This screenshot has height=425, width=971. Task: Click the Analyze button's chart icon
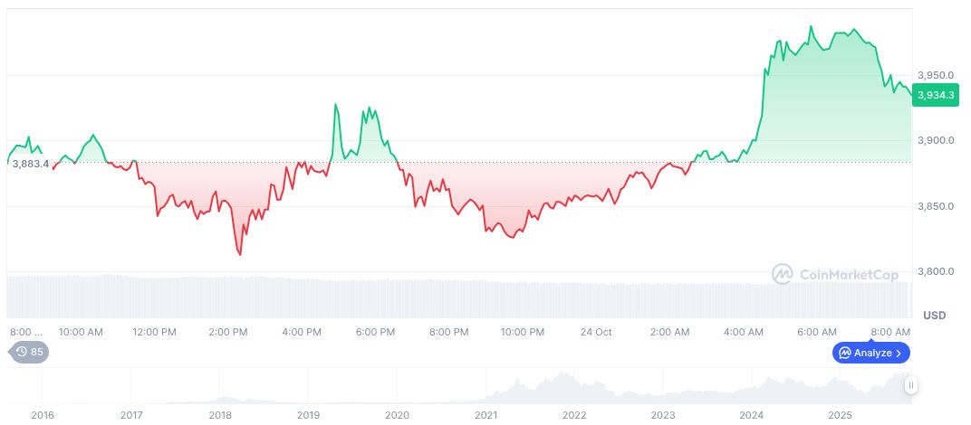point(844,353)
